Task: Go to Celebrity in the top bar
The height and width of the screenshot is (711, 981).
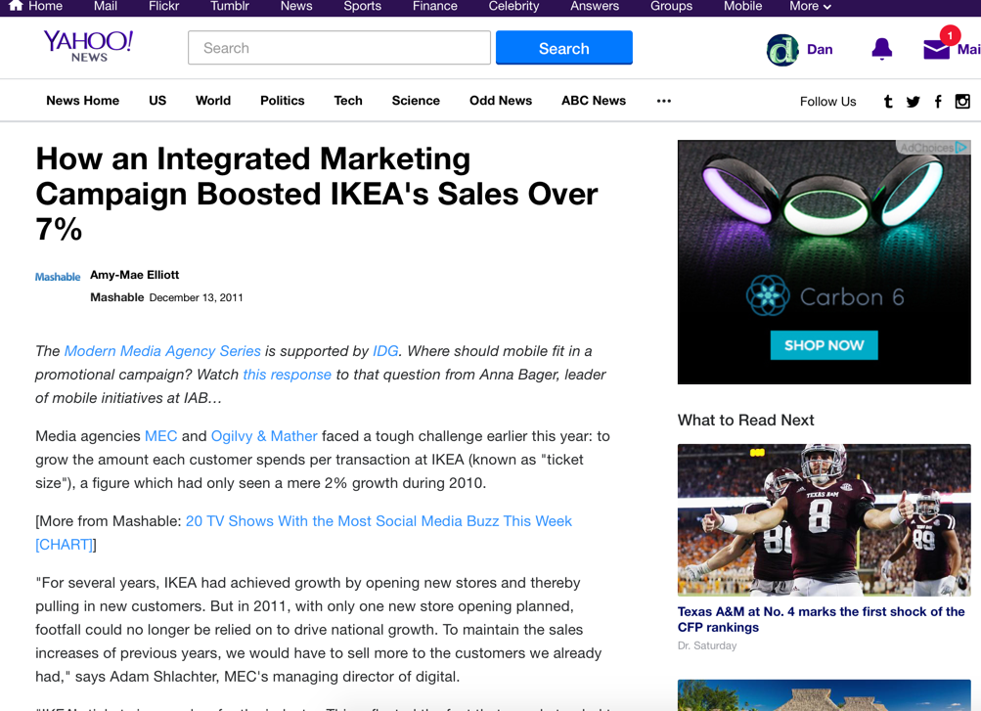Action: pos(513,6)
